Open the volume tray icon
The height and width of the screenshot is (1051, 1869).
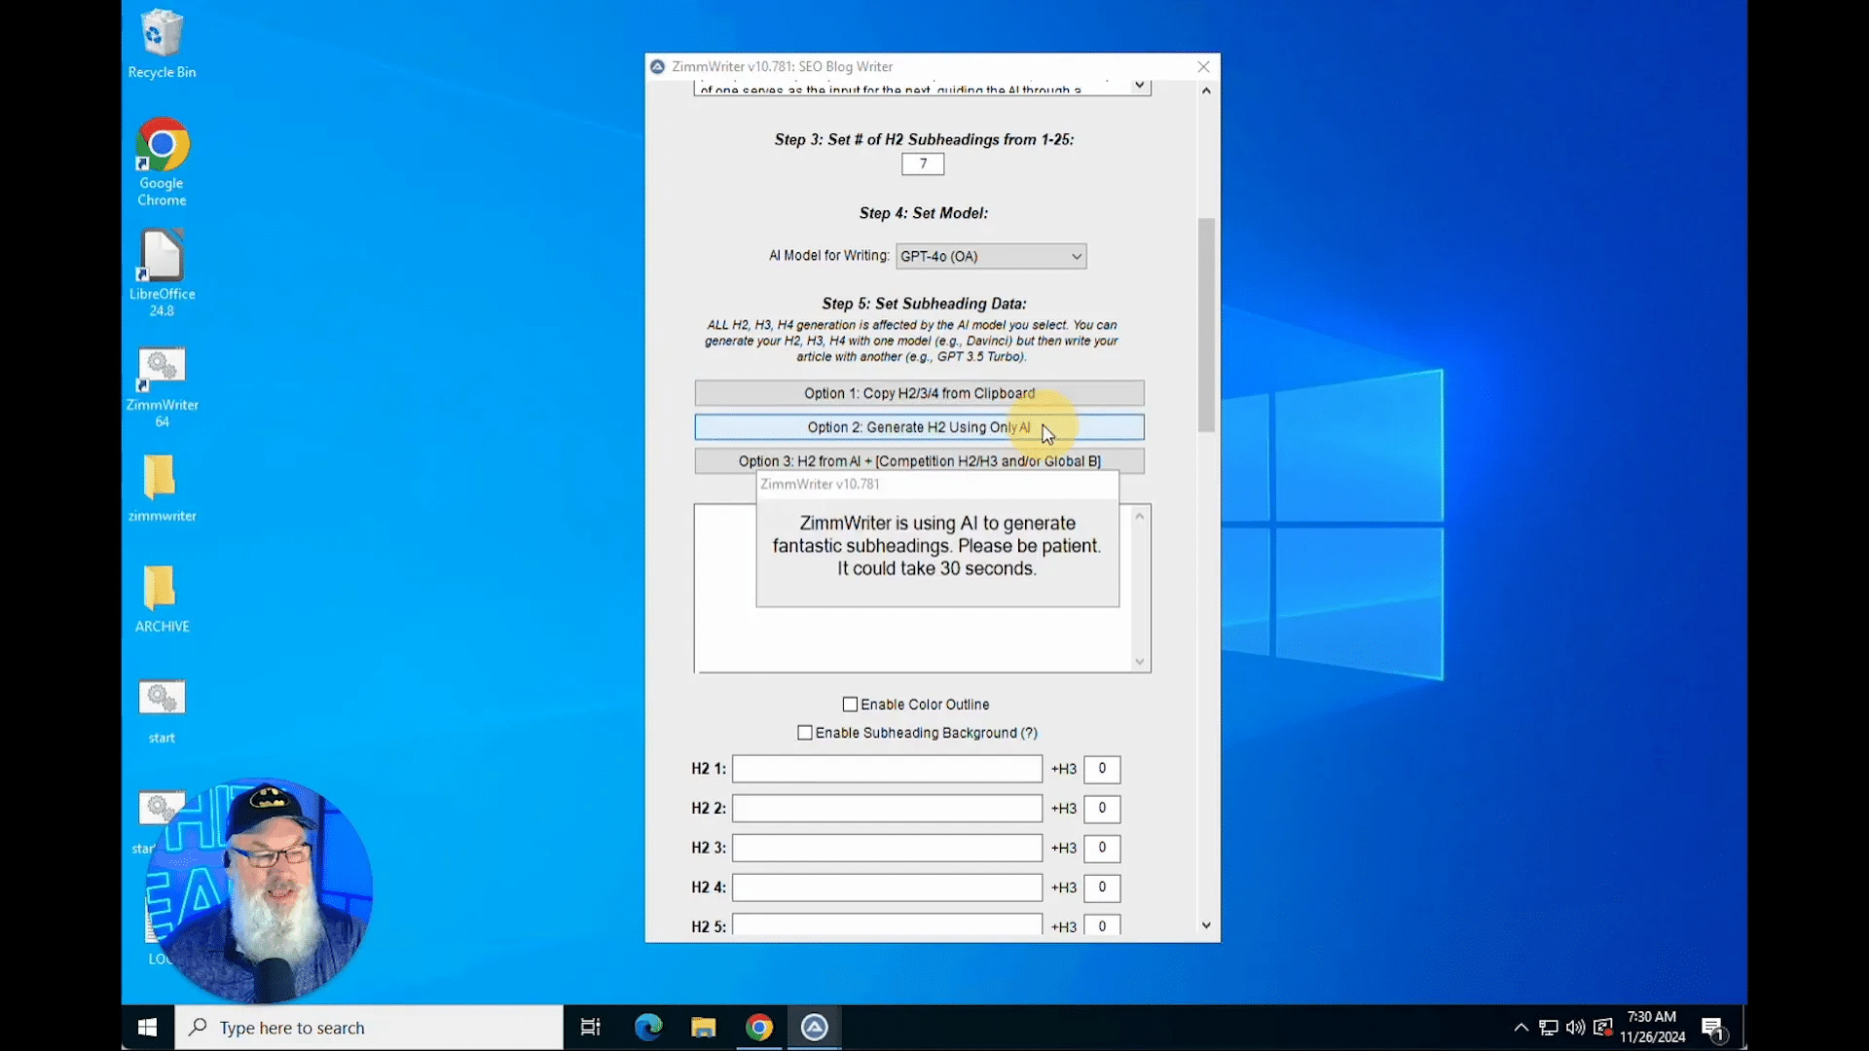1576,1028
